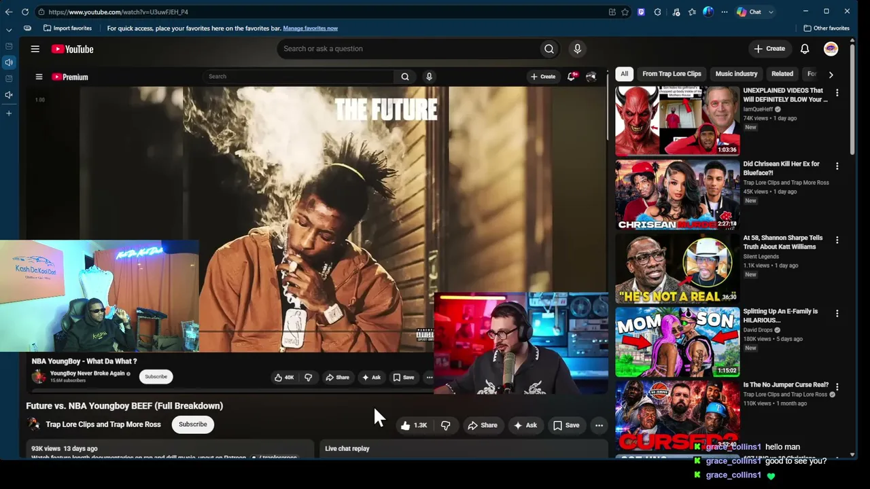Run search with the magnifier icon

pyautogui.click(x=549, y=49)
